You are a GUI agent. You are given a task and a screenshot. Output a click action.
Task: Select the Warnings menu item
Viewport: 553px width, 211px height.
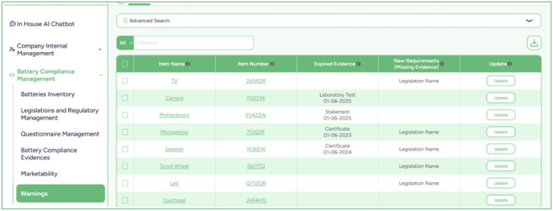[61, 194]
